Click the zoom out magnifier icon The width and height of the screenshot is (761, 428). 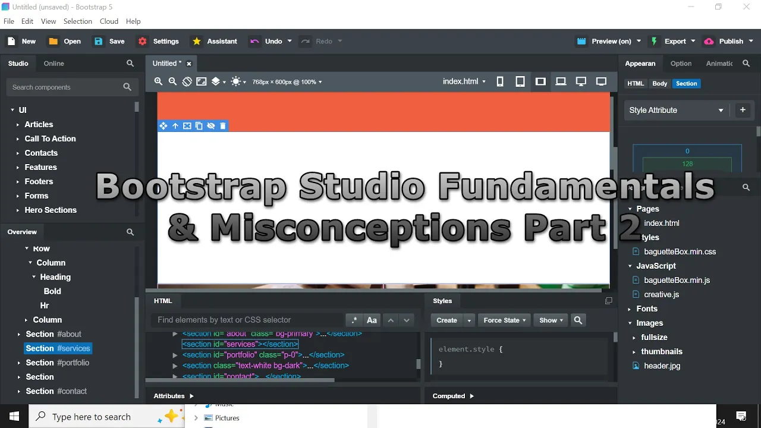[172, 81]
